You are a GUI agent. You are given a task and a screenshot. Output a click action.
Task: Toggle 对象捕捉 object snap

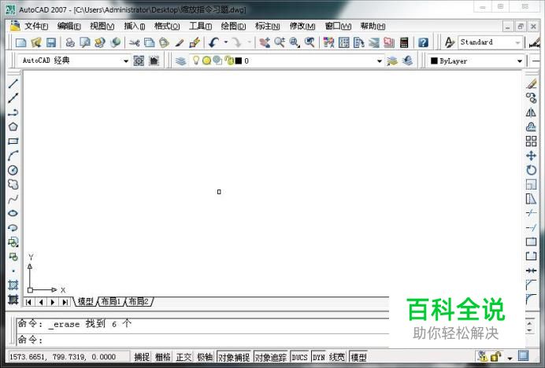coord(234,357)
